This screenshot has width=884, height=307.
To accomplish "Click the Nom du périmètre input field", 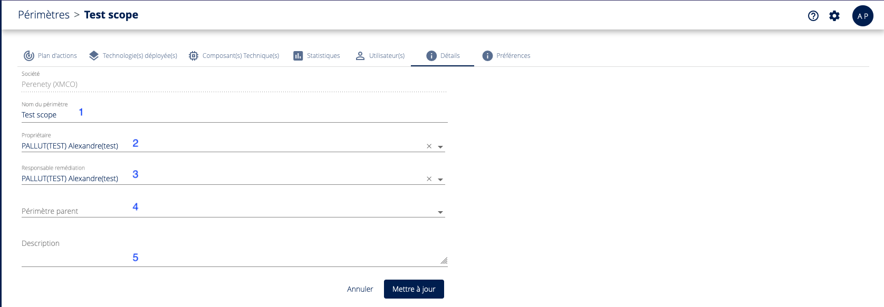I will 232,115.
